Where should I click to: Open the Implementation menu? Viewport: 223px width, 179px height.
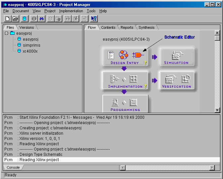(71, 11)
